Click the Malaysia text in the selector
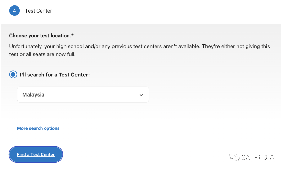 pos(33,95)
